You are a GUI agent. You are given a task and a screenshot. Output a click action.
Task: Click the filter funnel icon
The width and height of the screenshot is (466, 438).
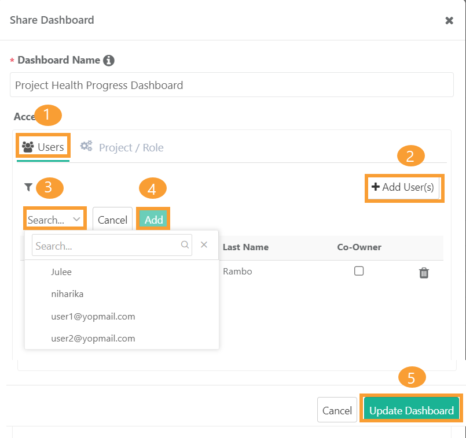(x=28, y=187)
